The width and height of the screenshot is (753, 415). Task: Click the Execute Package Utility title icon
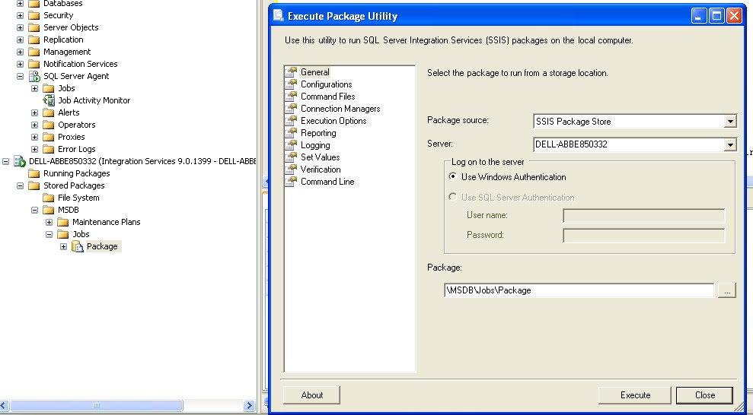coord(279,15)
